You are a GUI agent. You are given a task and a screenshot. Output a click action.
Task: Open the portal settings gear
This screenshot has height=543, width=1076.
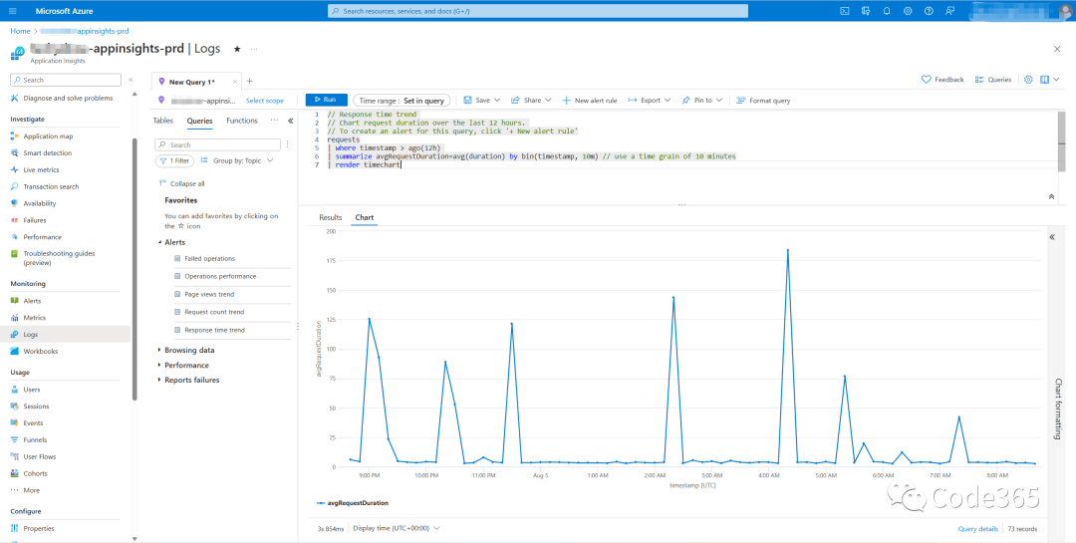pos(908,11)
